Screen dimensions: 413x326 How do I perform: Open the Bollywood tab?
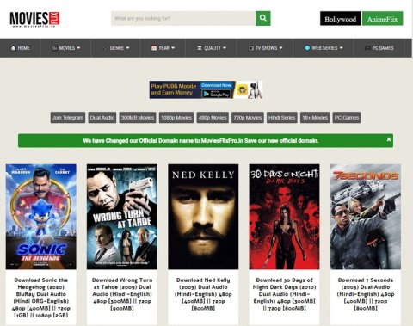pos(341,19)
